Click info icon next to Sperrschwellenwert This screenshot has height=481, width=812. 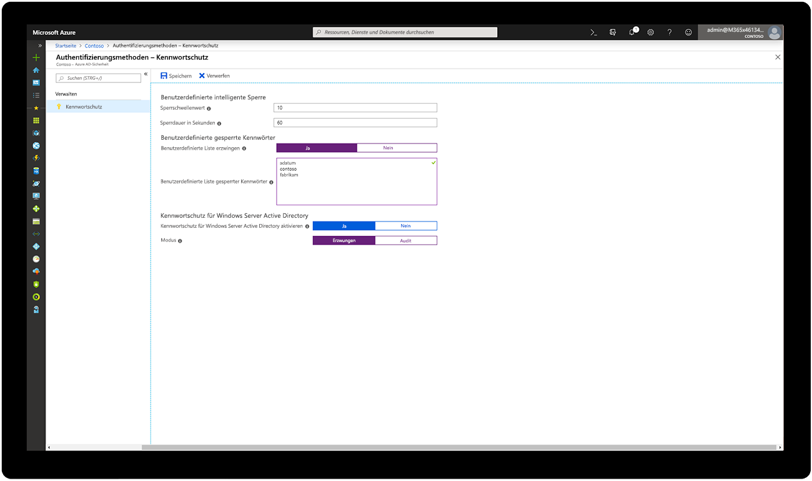pyautogui.click(x=209, y=109)
